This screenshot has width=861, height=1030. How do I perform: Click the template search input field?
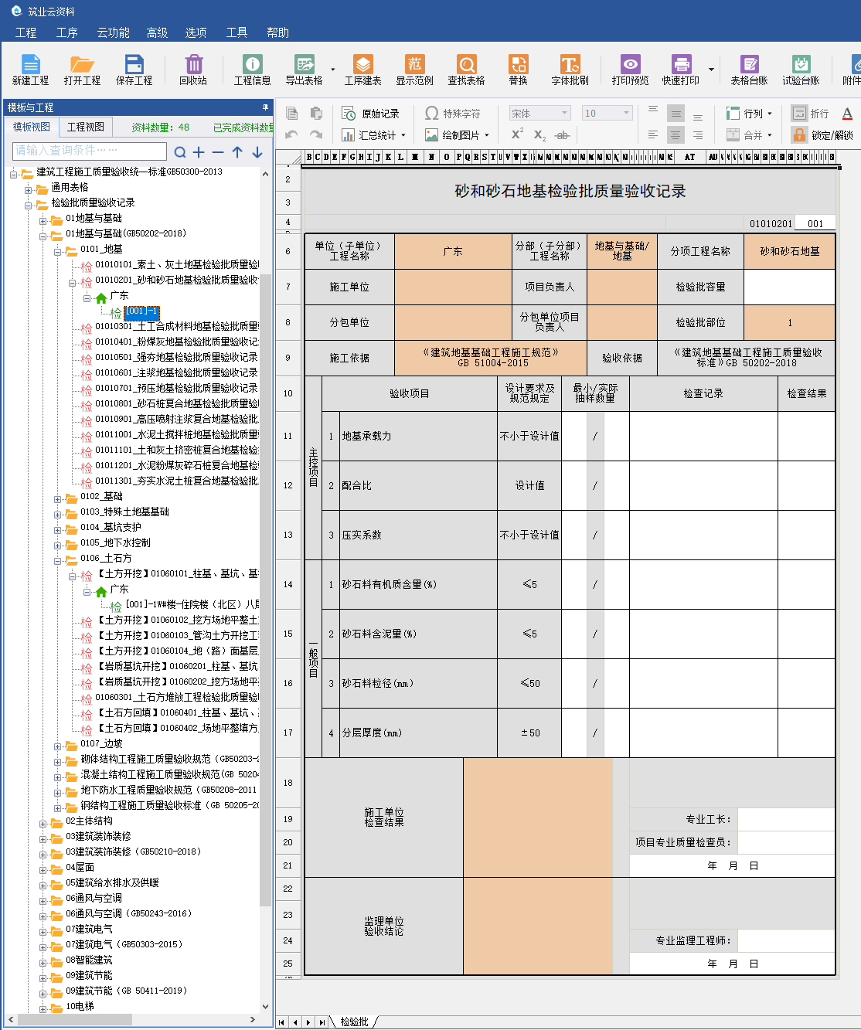(x=90, y=151)
